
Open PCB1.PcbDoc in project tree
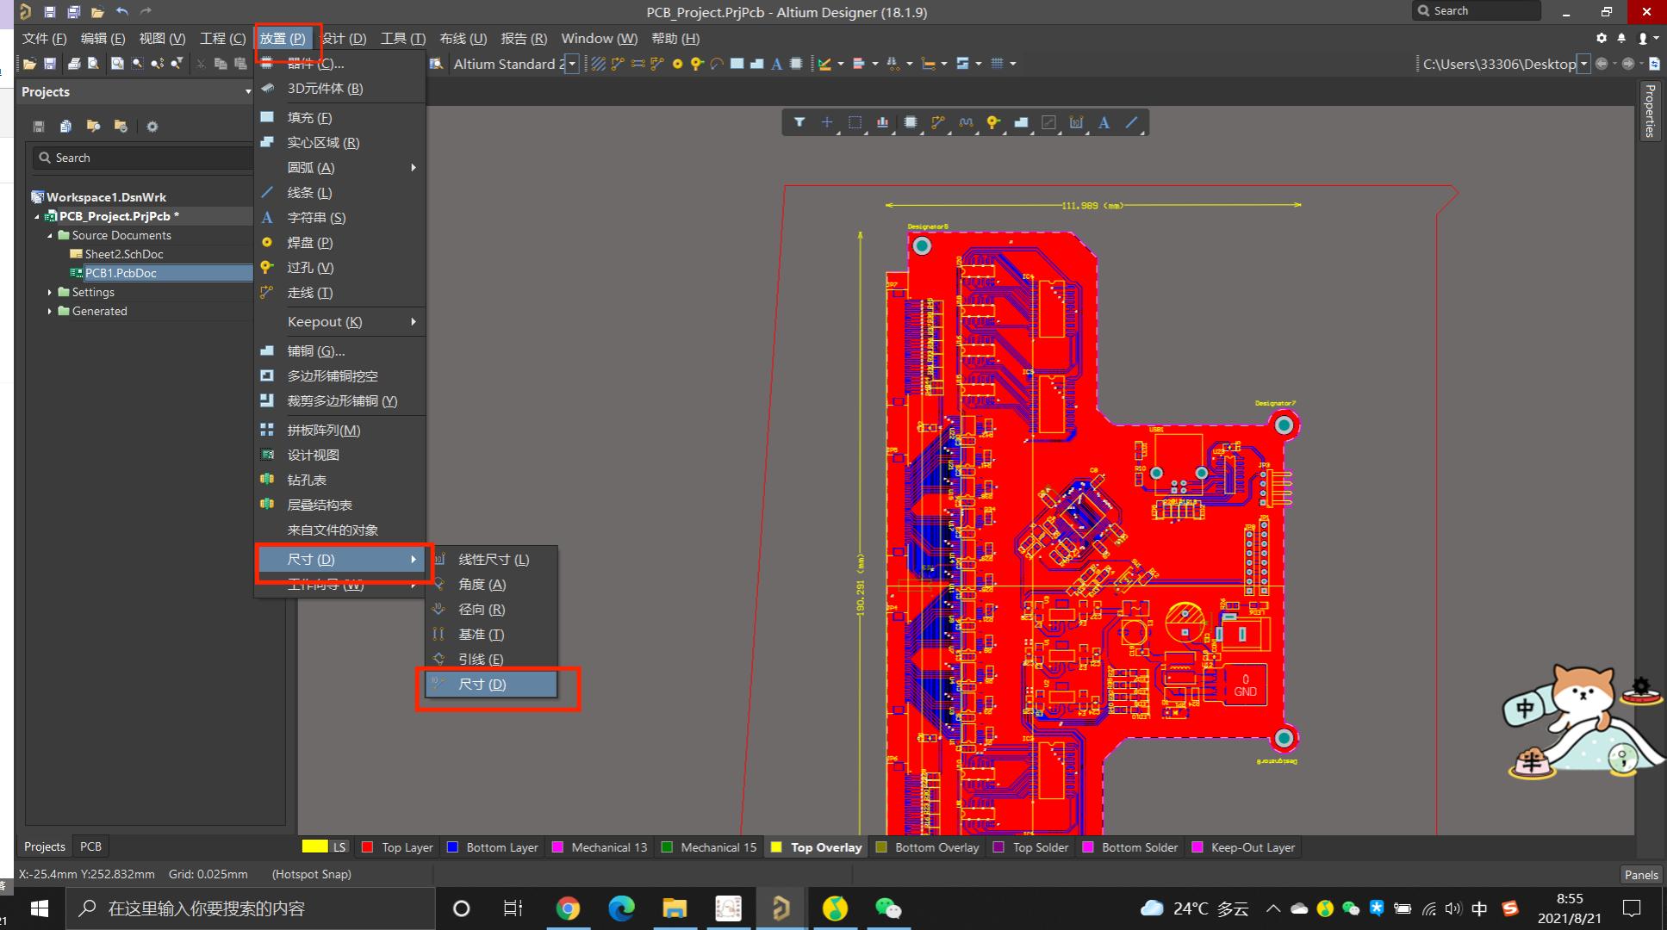119,272
